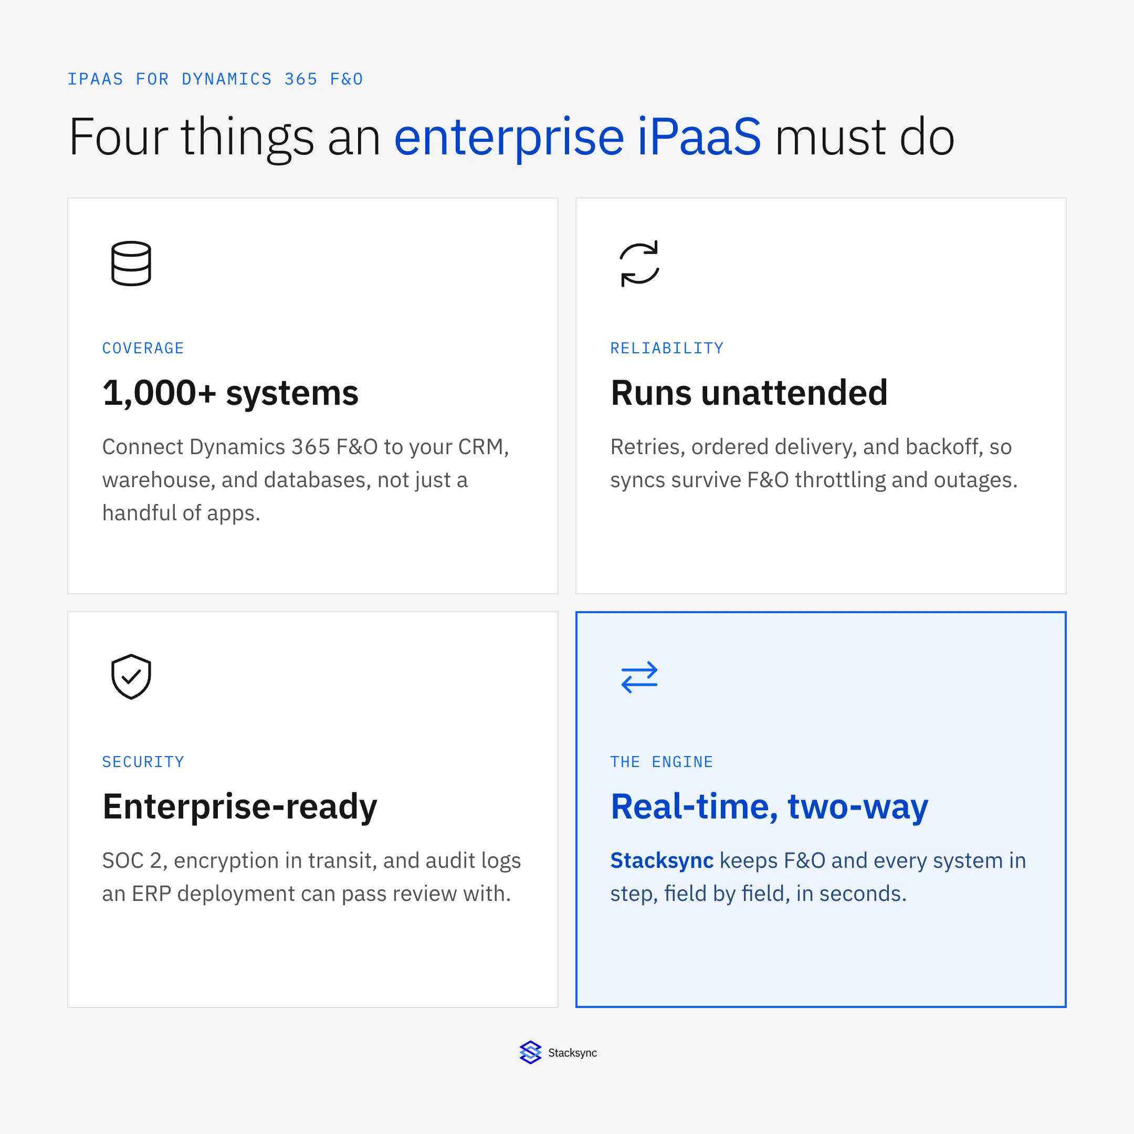Click the database cylinder icon in Coverage card
Image resolution: width=1134 pixels, height=1134 pixels.
131,264
